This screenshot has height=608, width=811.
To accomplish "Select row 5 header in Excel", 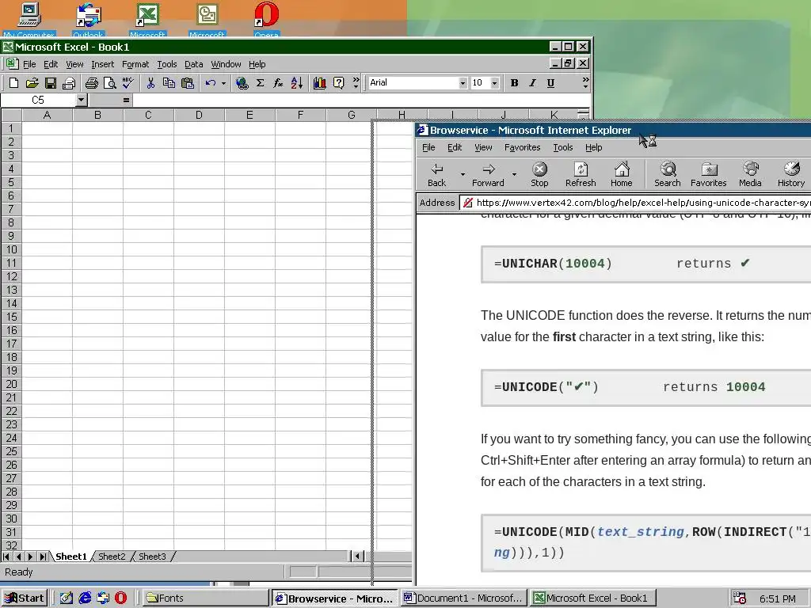I will [11, 183].
